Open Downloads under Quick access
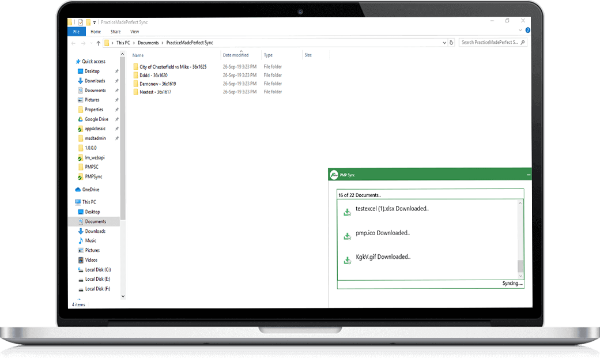 [x=92, y=81]
